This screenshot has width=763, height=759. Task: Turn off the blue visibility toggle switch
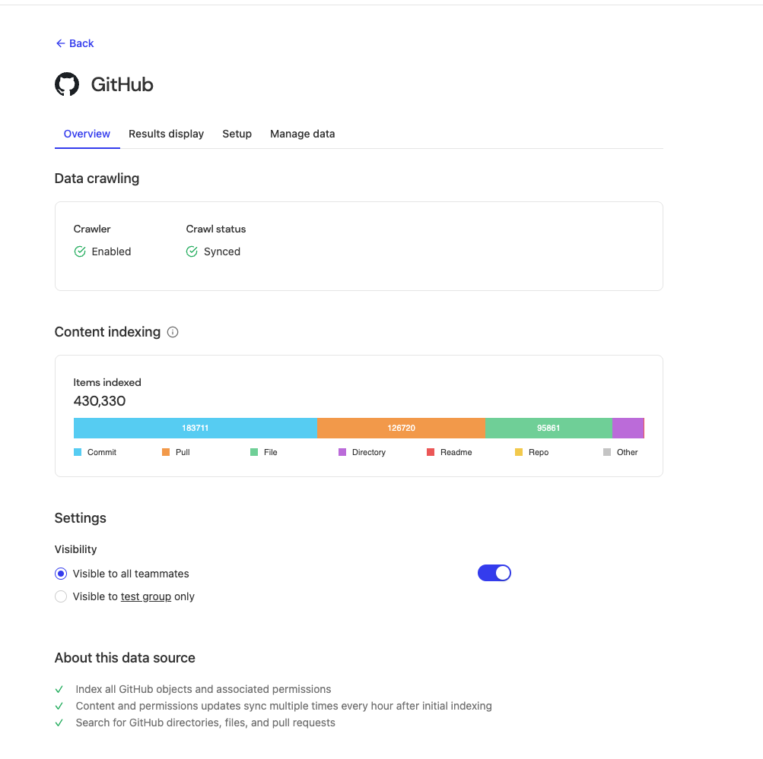(x=494, y=574)
